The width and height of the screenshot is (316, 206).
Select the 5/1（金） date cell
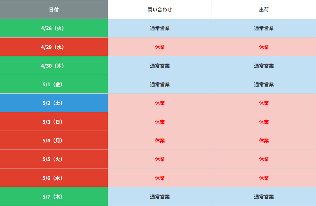[x=54, y=84]
